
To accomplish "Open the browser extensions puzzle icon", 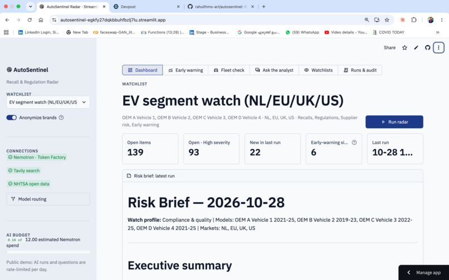I will [414, 19].
